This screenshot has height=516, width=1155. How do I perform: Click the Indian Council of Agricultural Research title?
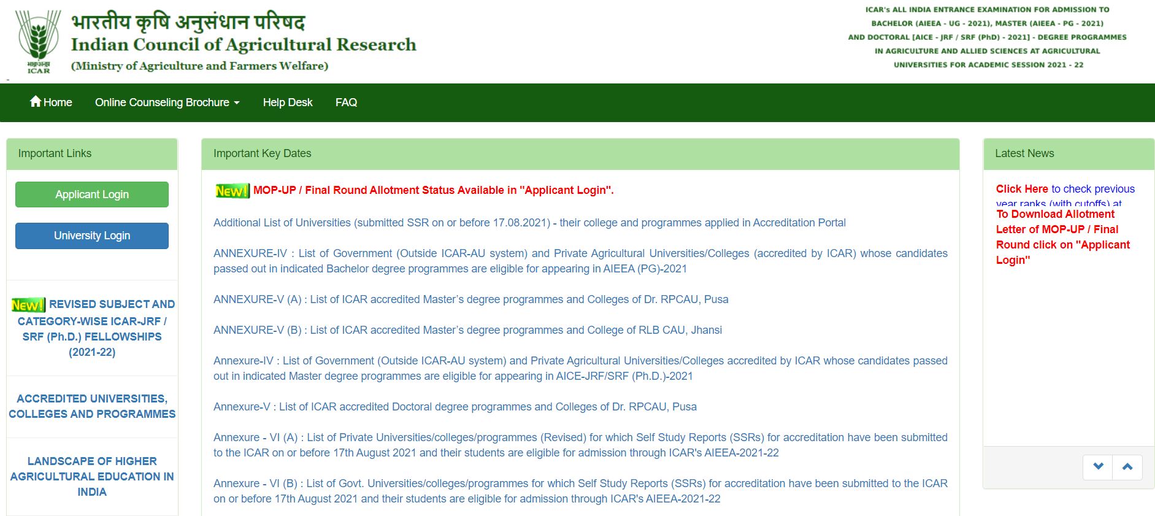[244, 45]
